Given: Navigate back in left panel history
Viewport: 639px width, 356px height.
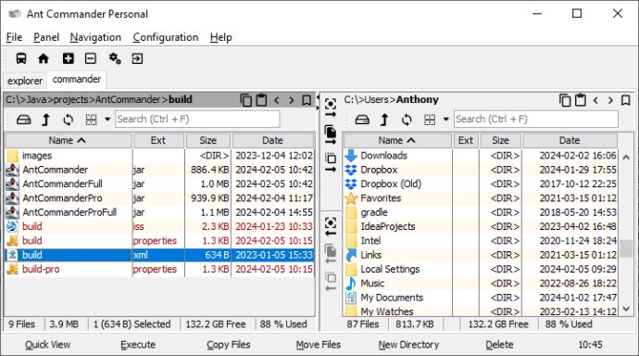Looking at the screenshot, I should click(x=277, y=100).
